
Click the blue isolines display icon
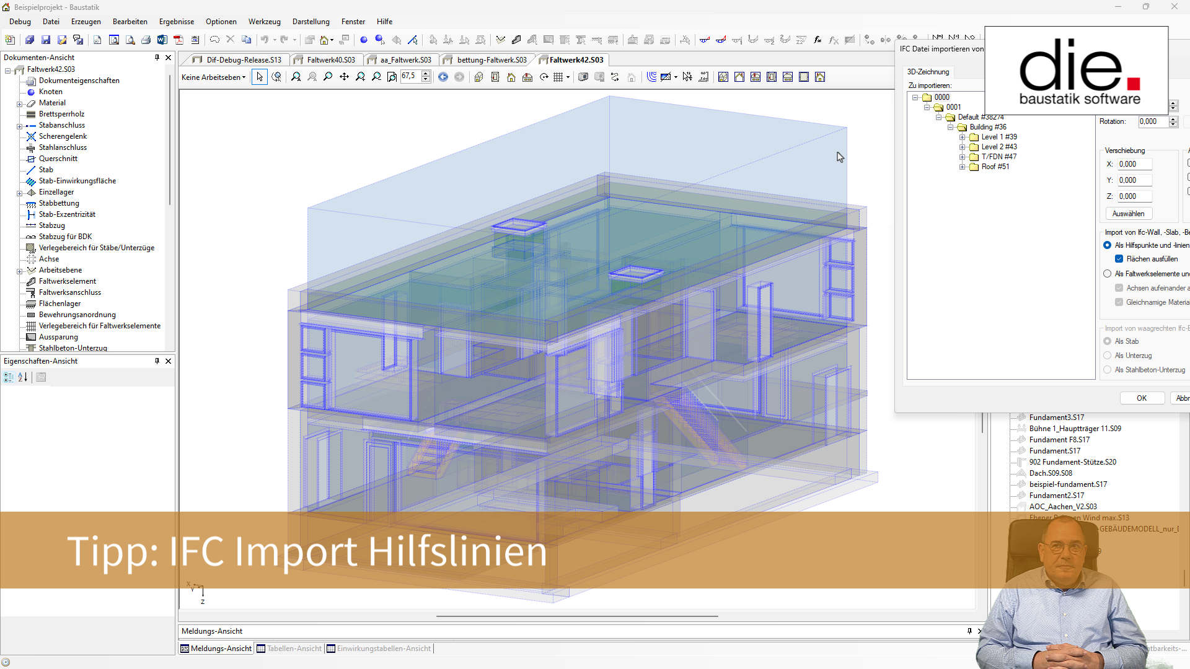[x=651, y=77]
